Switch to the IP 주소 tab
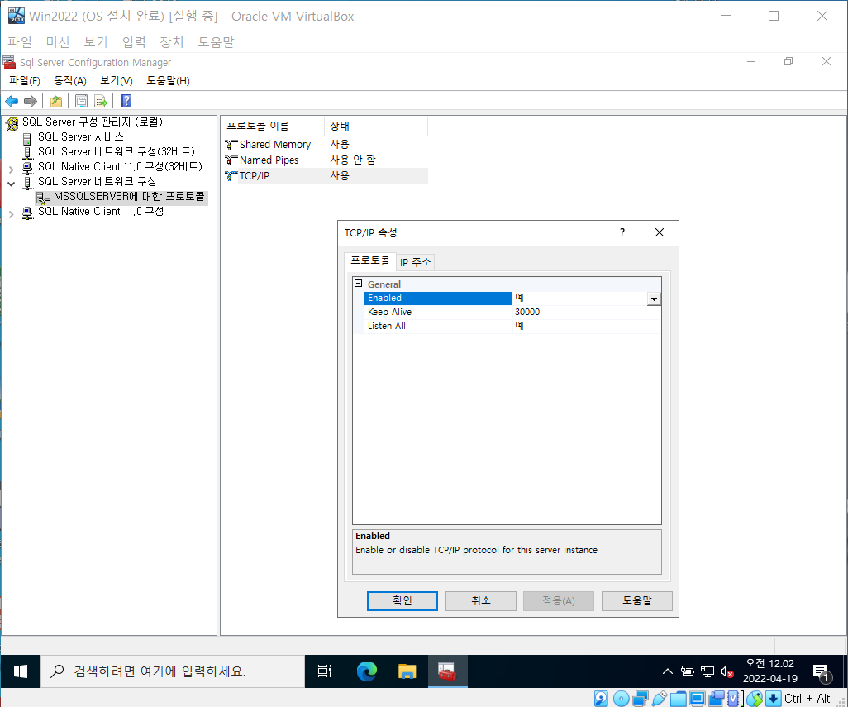The height and width of the screenshot is (707, 848). tap(416, 262)
